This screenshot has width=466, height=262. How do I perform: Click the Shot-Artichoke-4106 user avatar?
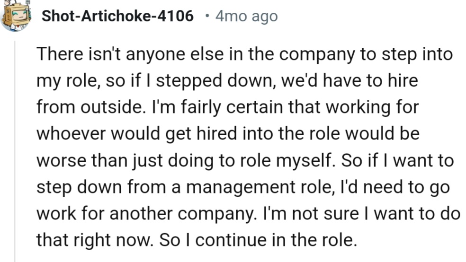(15, 15)
